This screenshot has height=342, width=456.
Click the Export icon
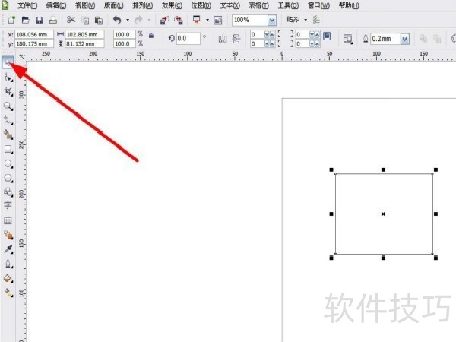pos(179,20)
